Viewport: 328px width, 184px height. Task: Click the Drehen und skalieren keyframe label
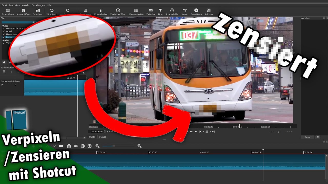(x=10, y=81)
